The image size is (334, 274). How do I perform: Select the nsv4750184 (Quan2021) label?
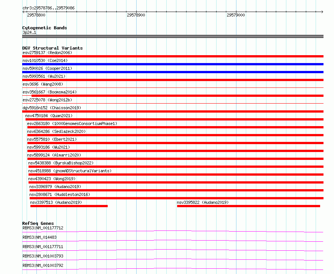pos(49,116)
